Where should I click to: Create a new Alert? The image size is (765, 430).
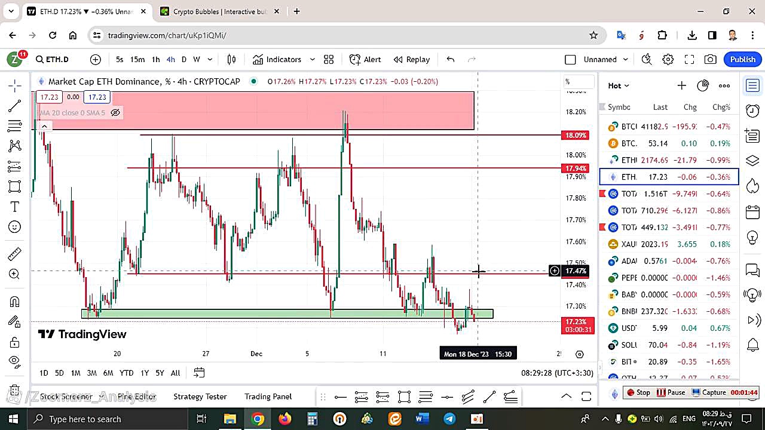tap(365, 59)
